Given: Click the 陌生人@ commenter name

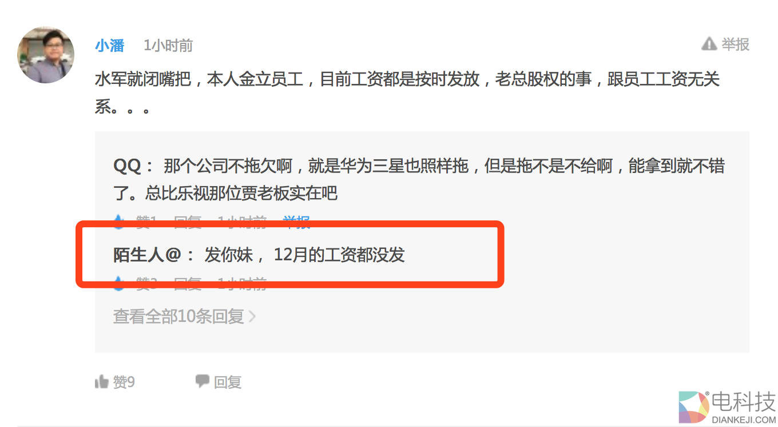Looking at the screenshot, I should [146, 255].
